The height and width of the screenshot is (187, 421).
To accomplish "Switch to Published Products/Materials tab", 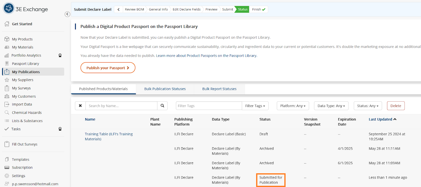I will click(x=103, y=89).
